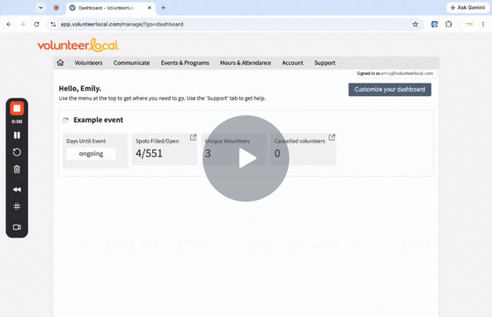
Task: Click the grid icon in recorder toolbar
Action: coord(17,206)
